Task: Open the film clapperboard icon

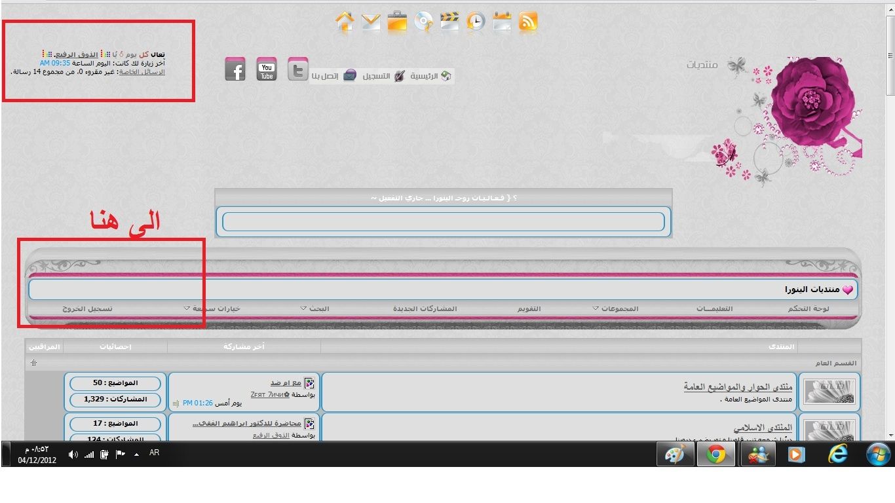Action: point(449,22)
